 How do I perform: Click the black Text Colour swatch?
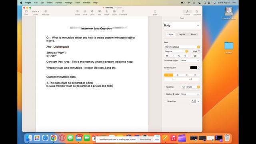coord(194,68)
